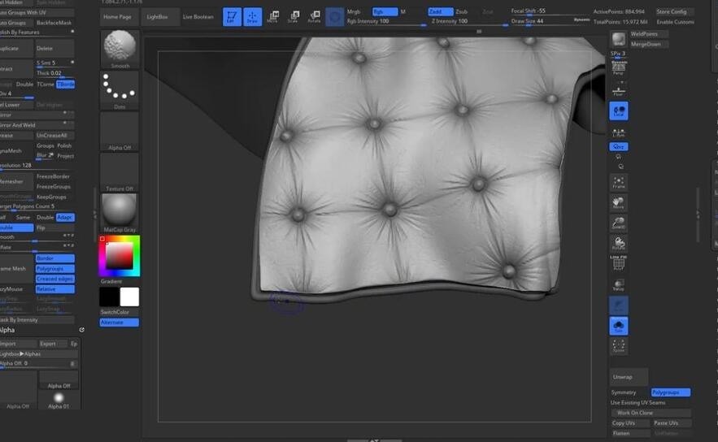Click the Alpha palette dock icon

[81, 330]
